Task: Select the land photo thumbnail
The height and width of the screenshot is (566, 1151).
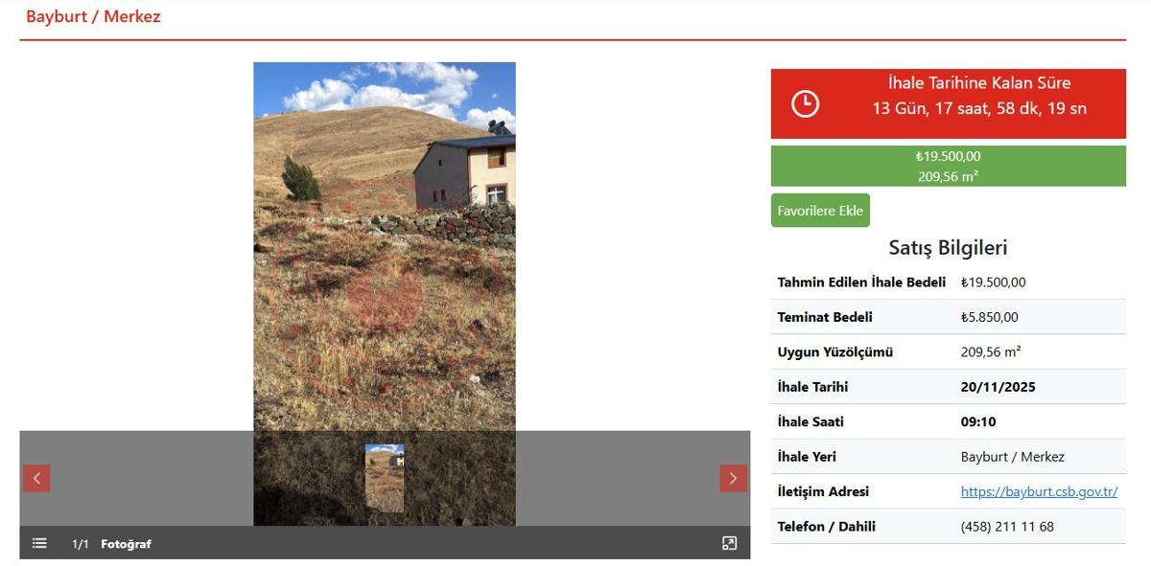Action: click(385, 478)
